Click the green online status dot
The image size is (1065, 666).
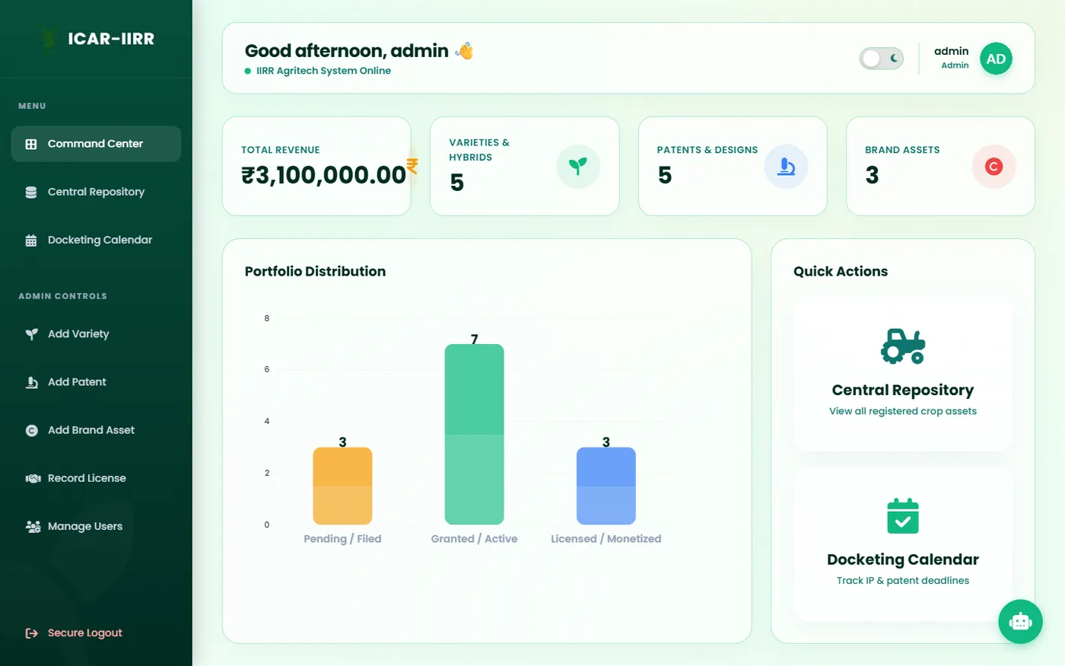248,71
